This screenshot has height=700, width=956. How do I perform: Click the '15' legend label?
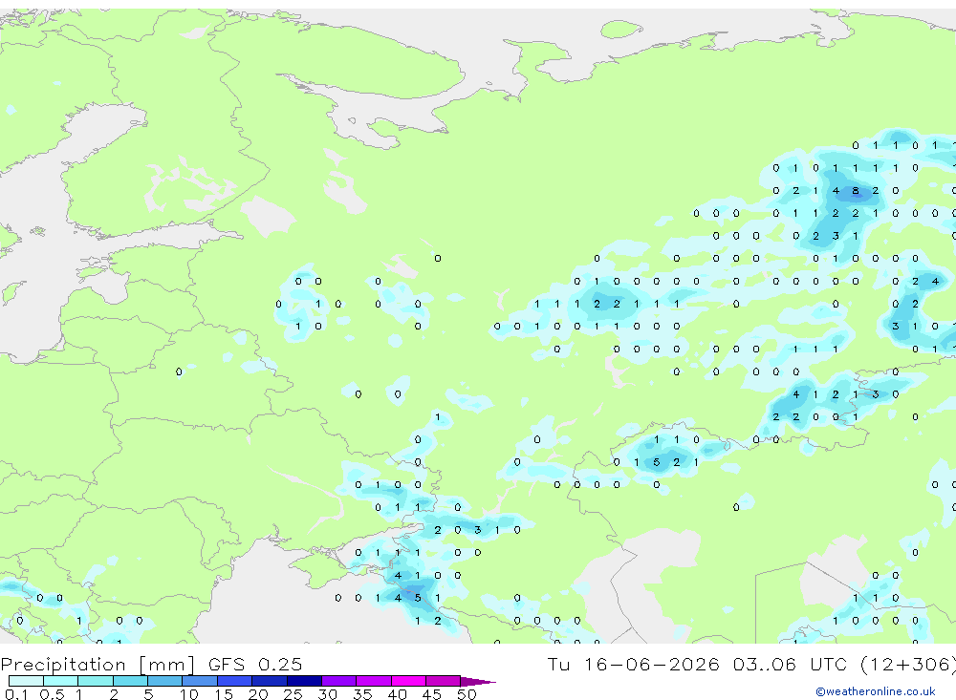224,694
